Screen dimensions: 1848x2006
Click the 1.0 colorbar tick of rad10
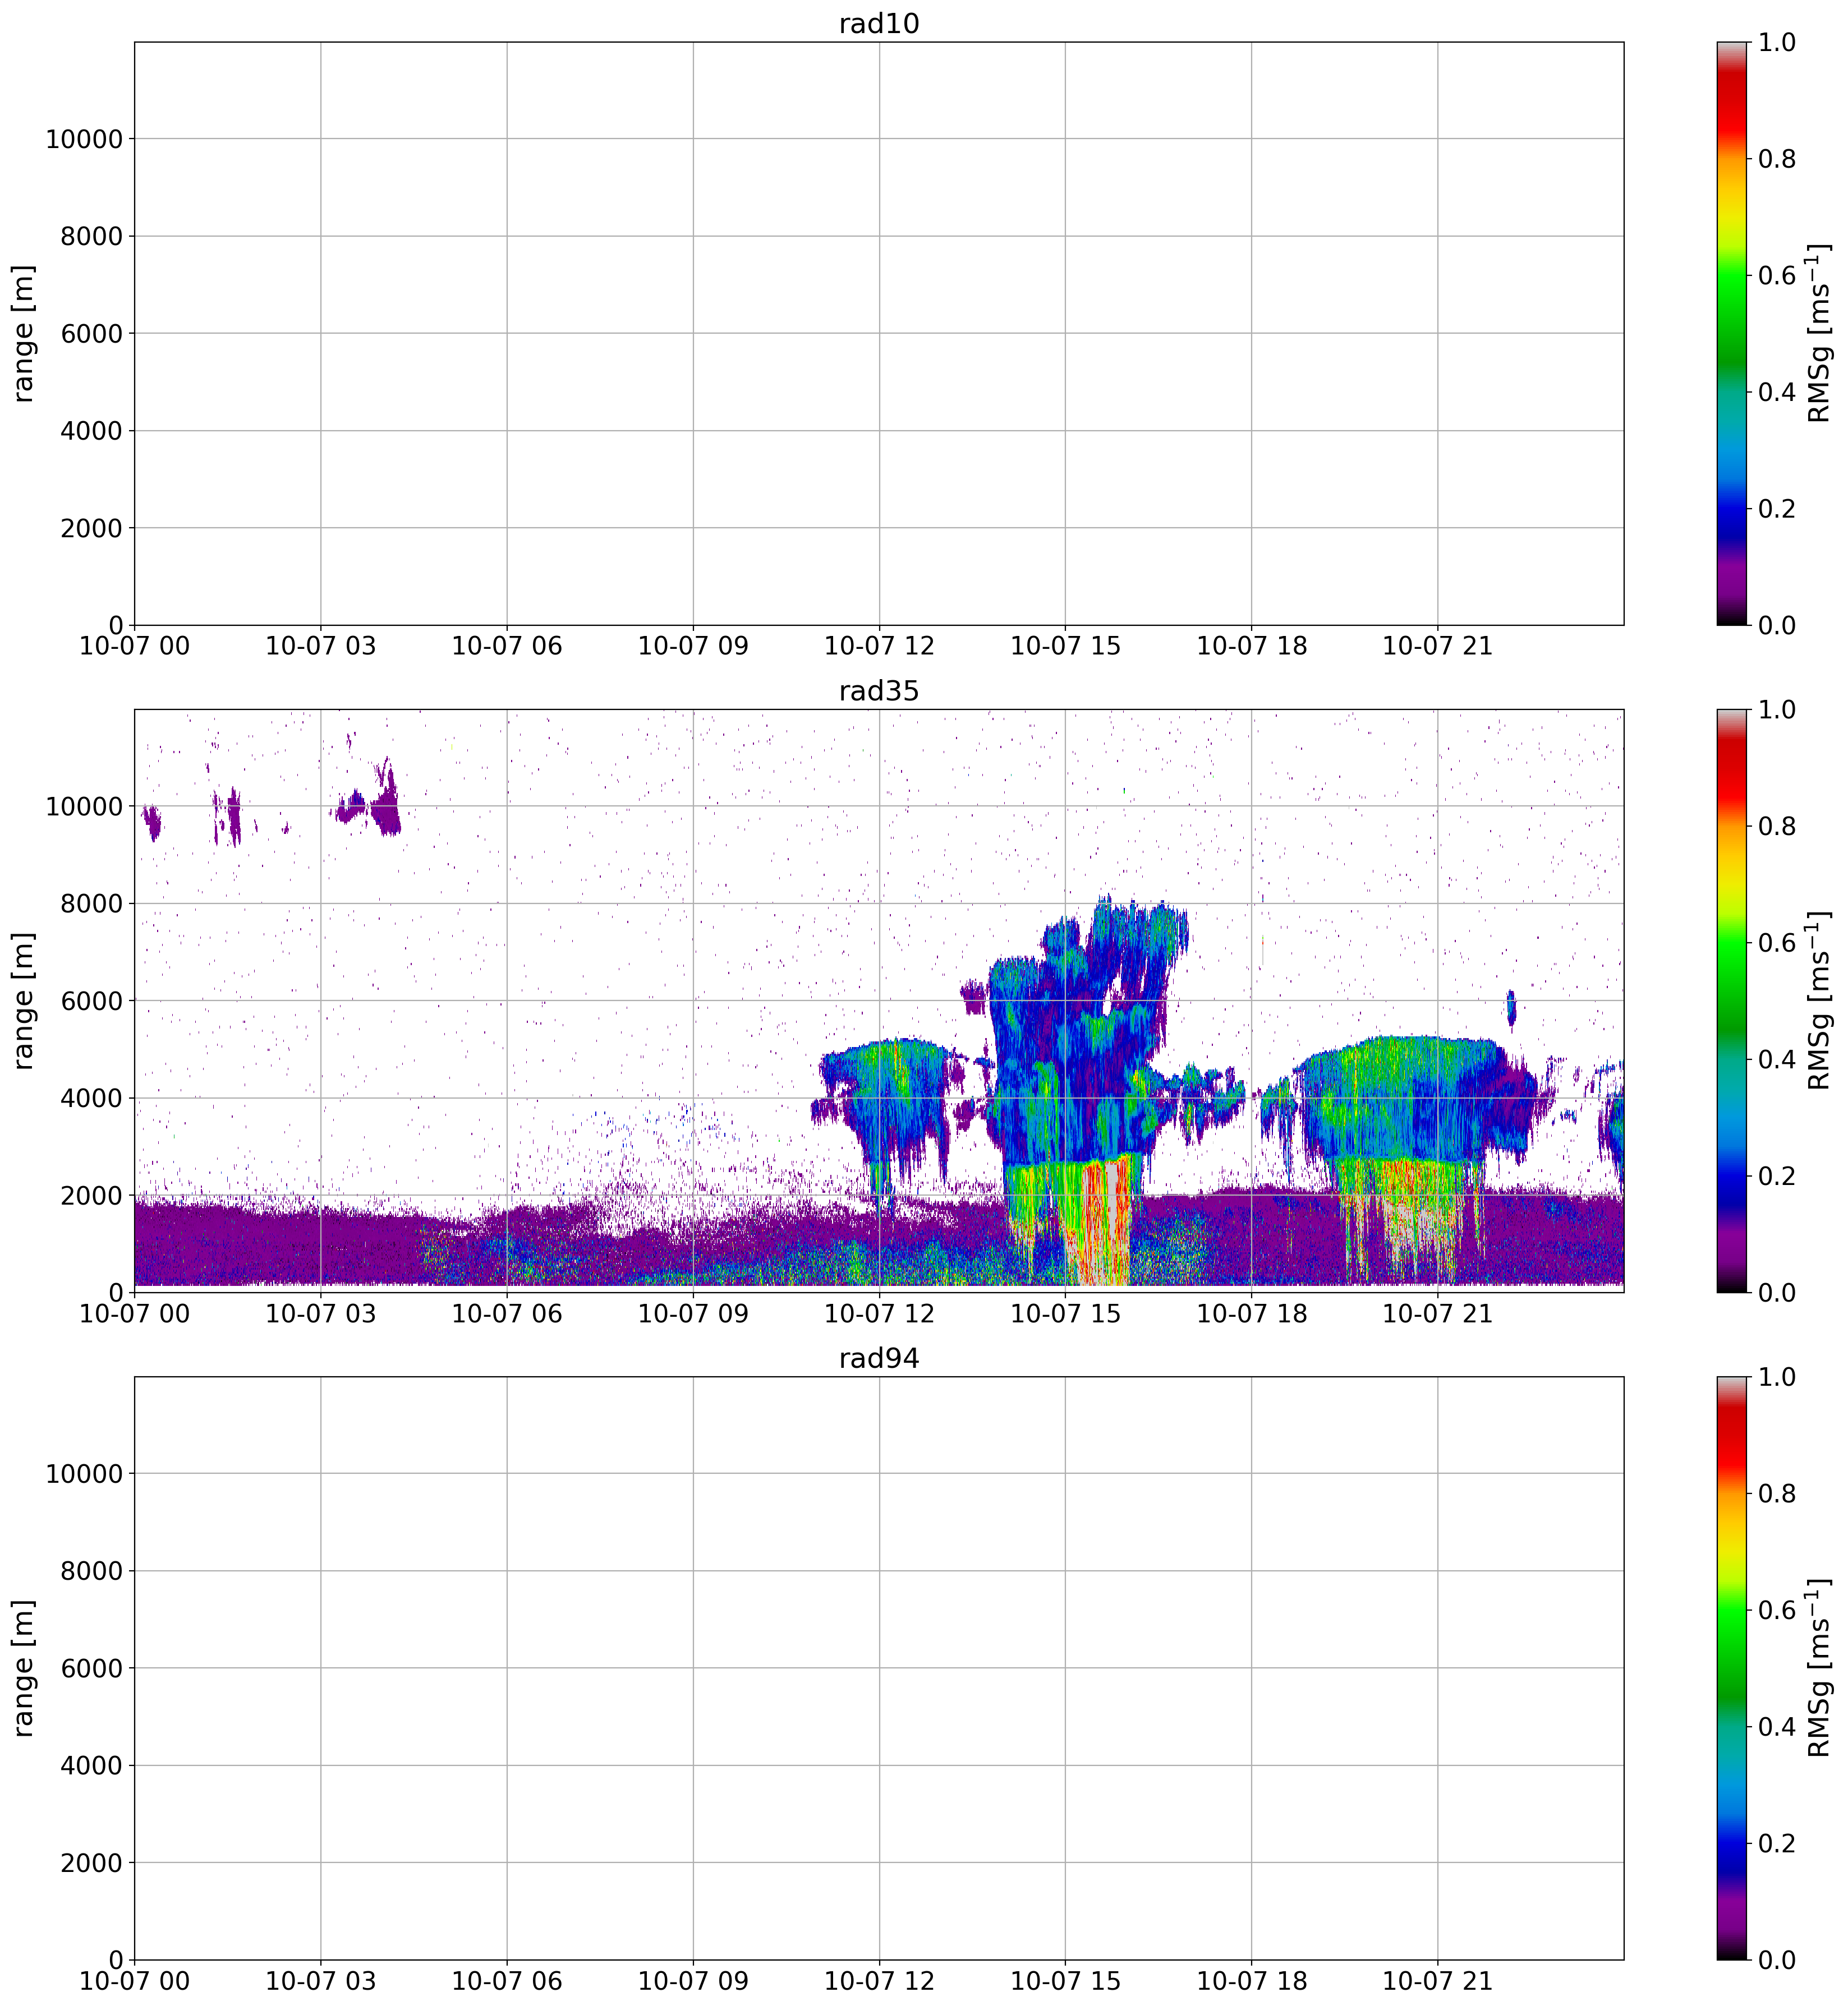(1777, 43)
